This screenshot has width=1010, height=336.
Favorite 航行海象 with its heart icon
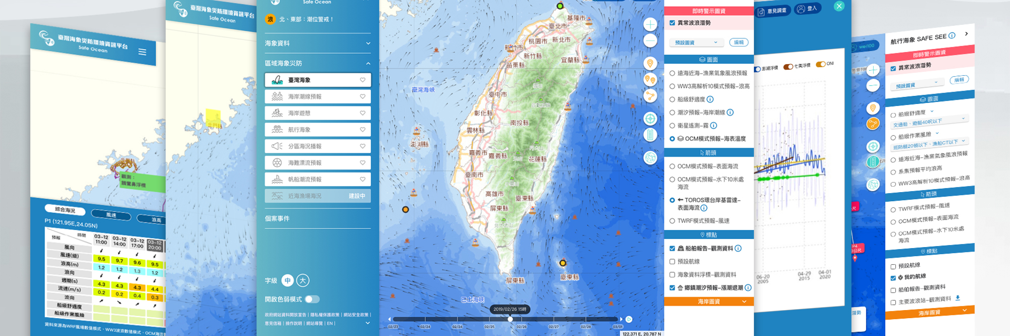pyautogui.click(x=363, y=129)
